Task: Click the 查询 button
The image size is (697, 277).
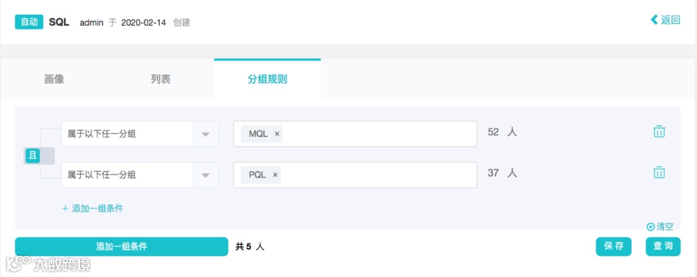Action: [663, 246]
